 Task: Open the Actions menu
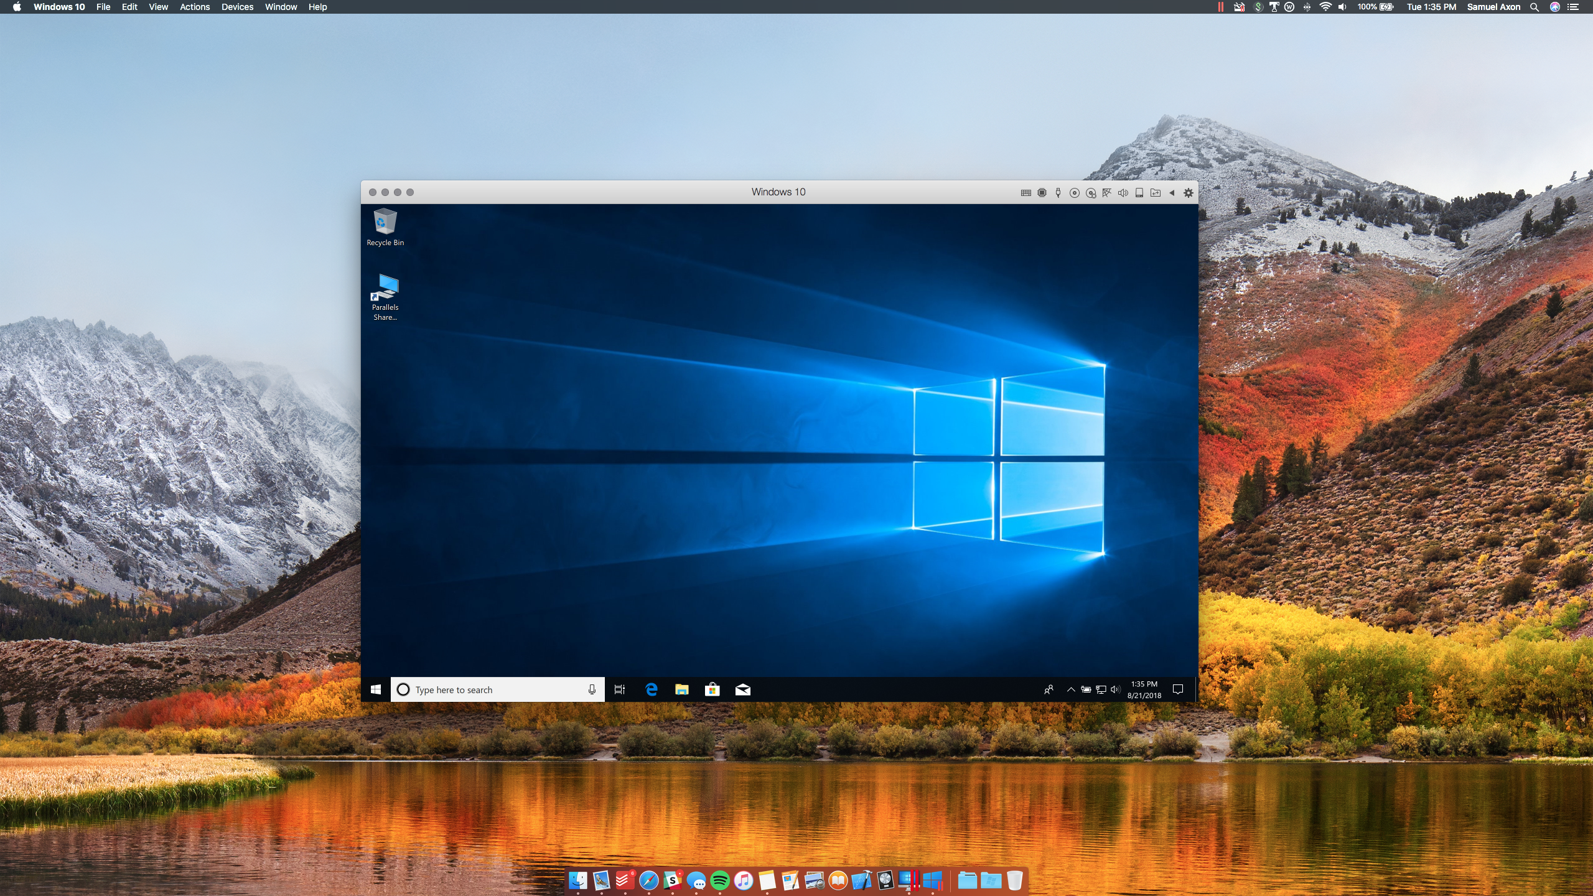195,7
